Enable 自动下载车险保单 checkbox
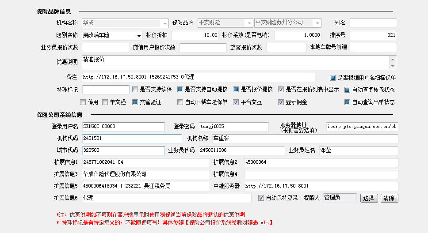This screenshot has width=428, height=233. tap(180, 102)
